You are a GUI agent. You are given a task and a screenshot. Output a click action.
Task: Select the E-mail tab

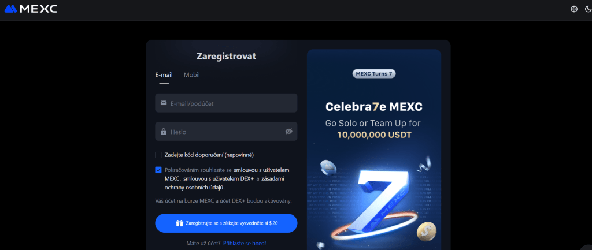164,75
